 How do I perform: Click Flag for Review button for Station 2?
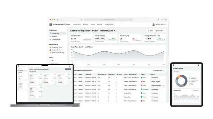(156, 82)
